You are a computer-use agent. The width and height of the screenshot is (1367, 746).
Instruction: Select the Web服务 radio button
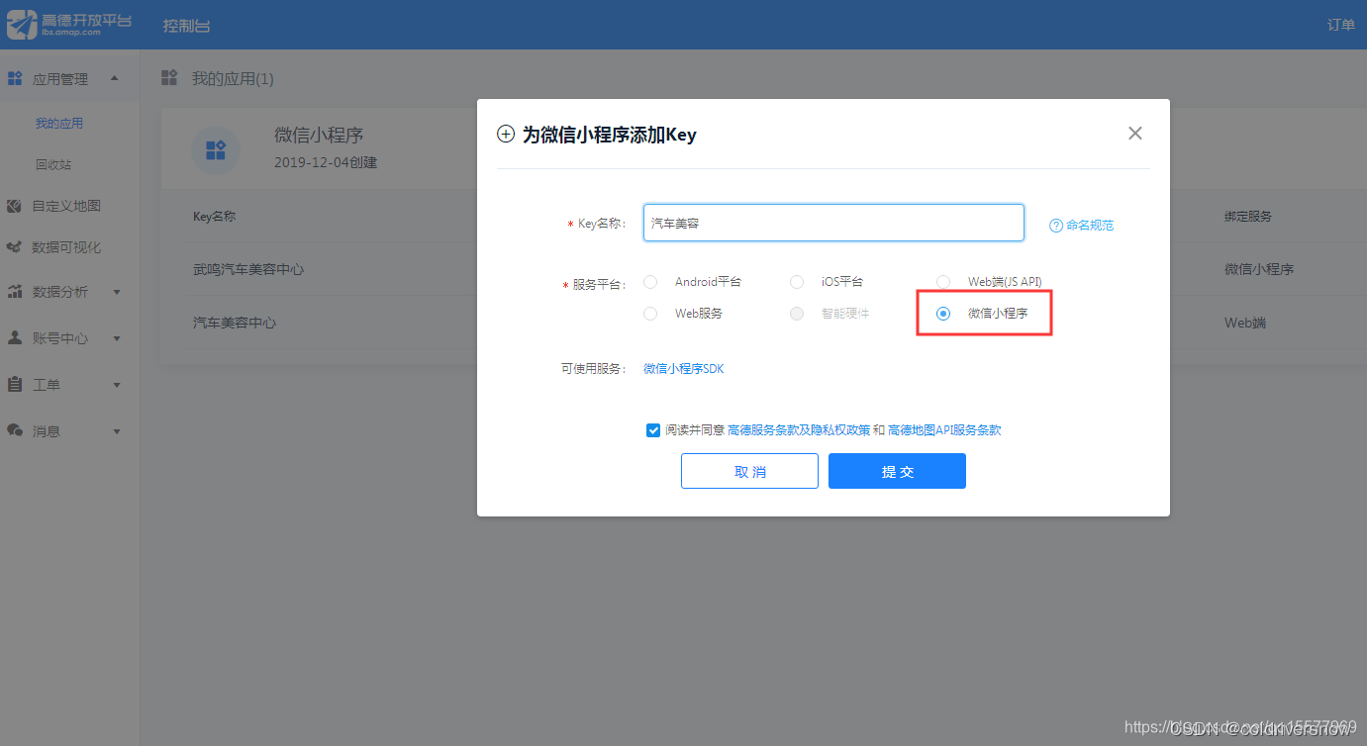pos(650,314)
